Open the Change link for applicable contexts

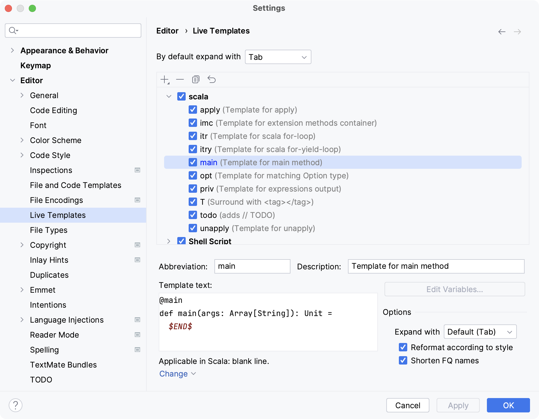(x=174, y=374)
